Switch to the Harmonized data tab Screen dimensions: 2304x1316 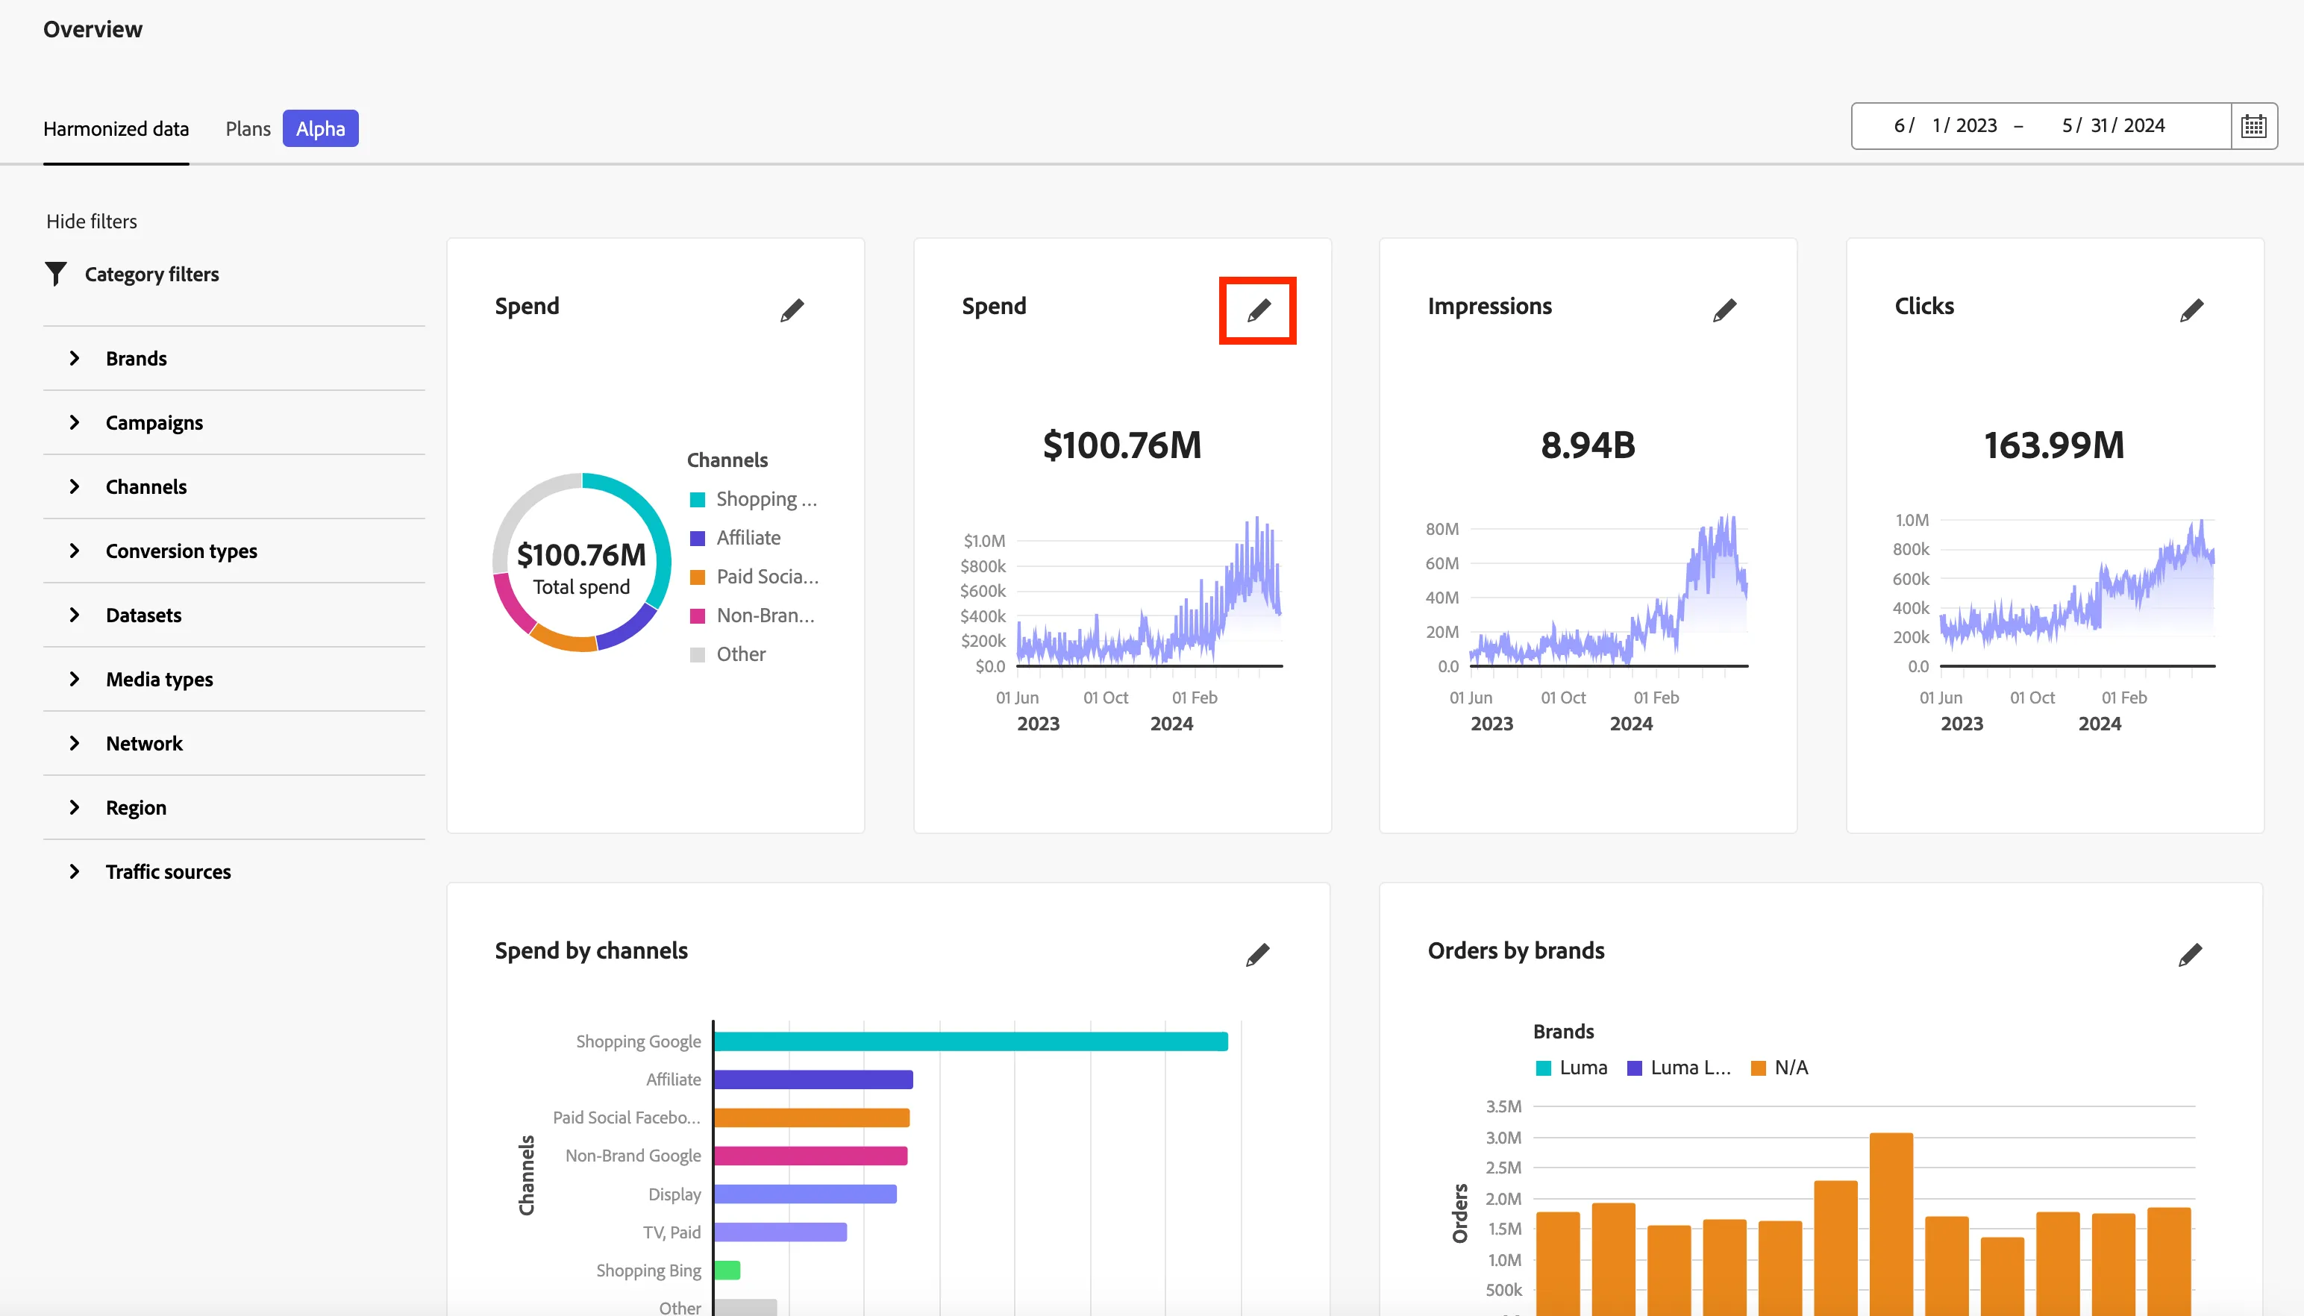pyautogui.click(x=116, y=128)
